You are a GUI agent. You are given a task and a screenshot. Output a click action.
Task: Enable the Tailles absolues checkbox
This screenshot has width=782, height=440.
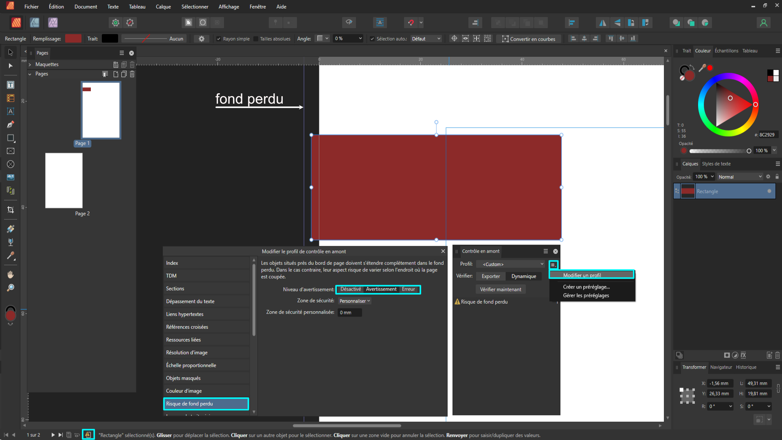pos(256,39)
